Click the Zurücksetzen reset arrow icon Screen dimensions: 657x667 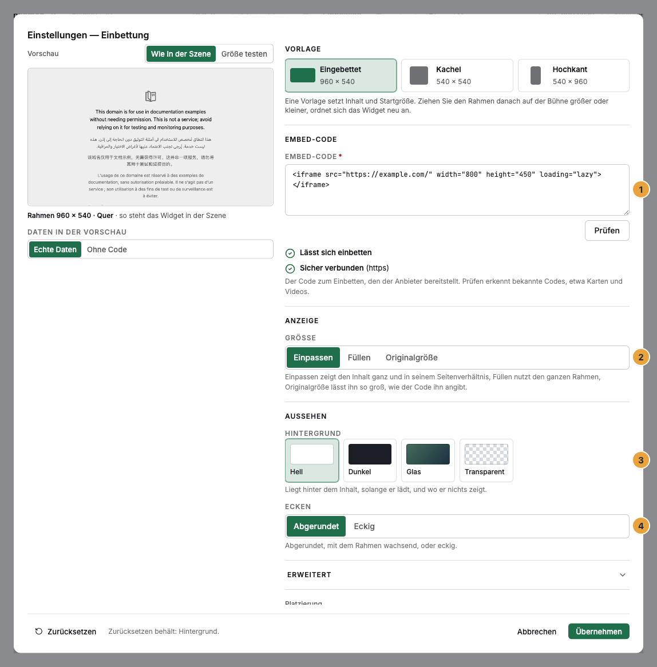click(x=39, y=632)
